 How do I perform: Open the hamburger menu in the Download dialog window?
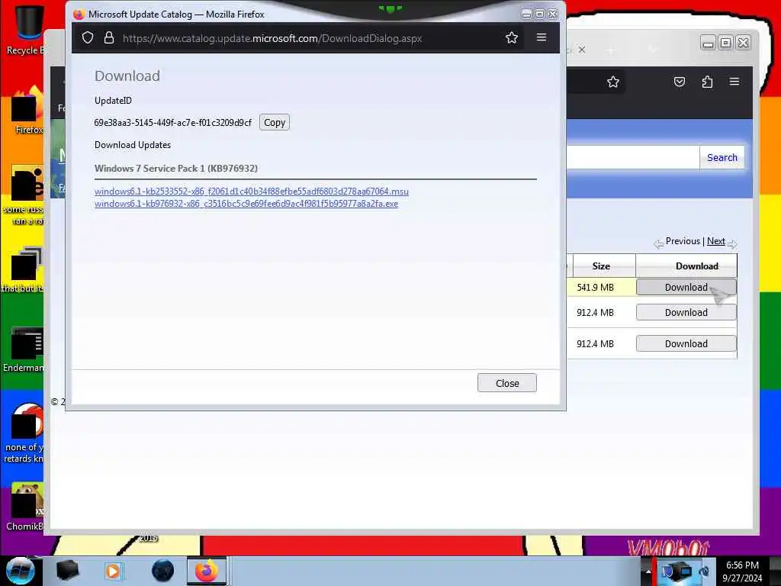click(542, 37)
